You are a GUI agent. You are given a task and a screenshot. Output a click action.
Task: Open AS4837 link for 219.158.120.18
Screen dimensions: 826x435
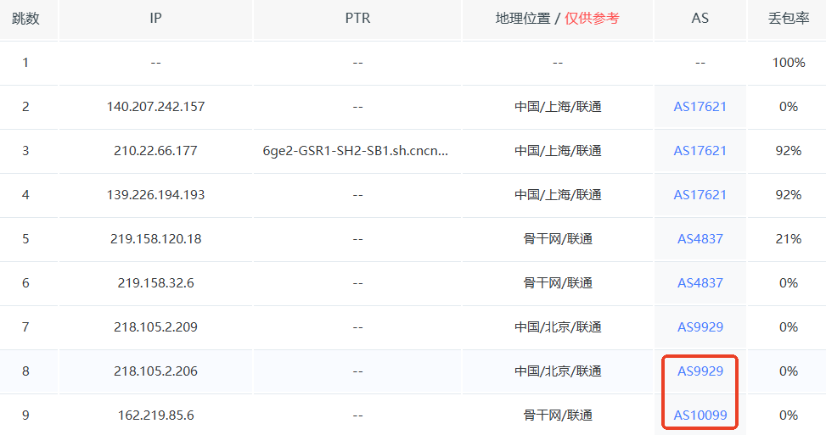pos(700,239)
